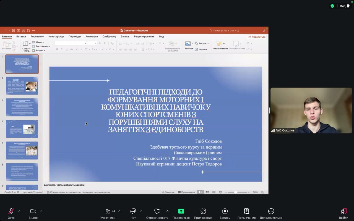Unmute the microphone audio button
This screenshot has width=354, height=221.
point(11,211)
